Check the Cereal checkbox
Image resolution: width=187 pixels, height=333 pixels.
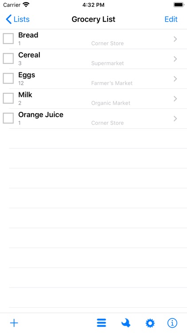(x=8, y=59)
